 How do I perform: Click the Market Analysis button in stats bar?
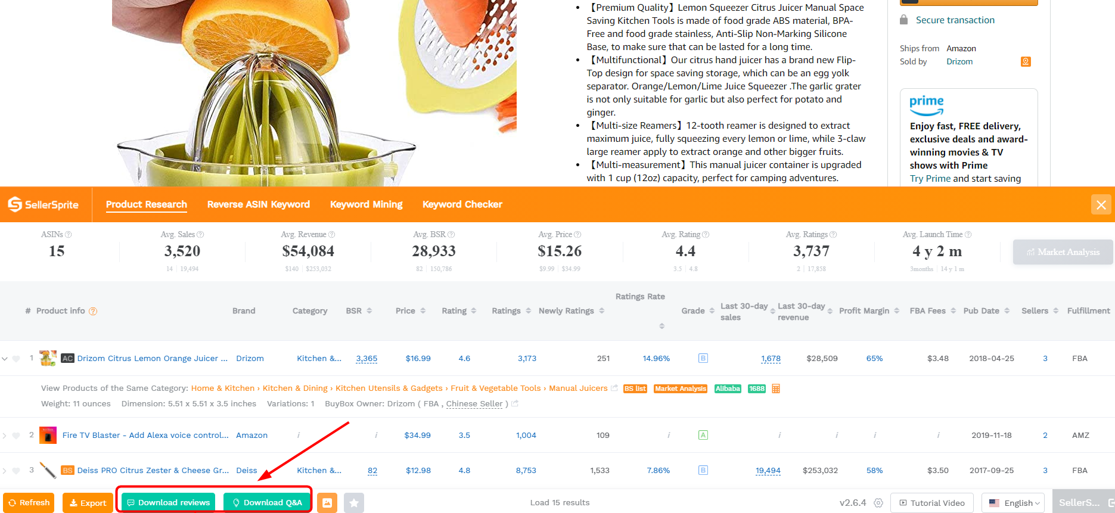[x=1063, y=252]
